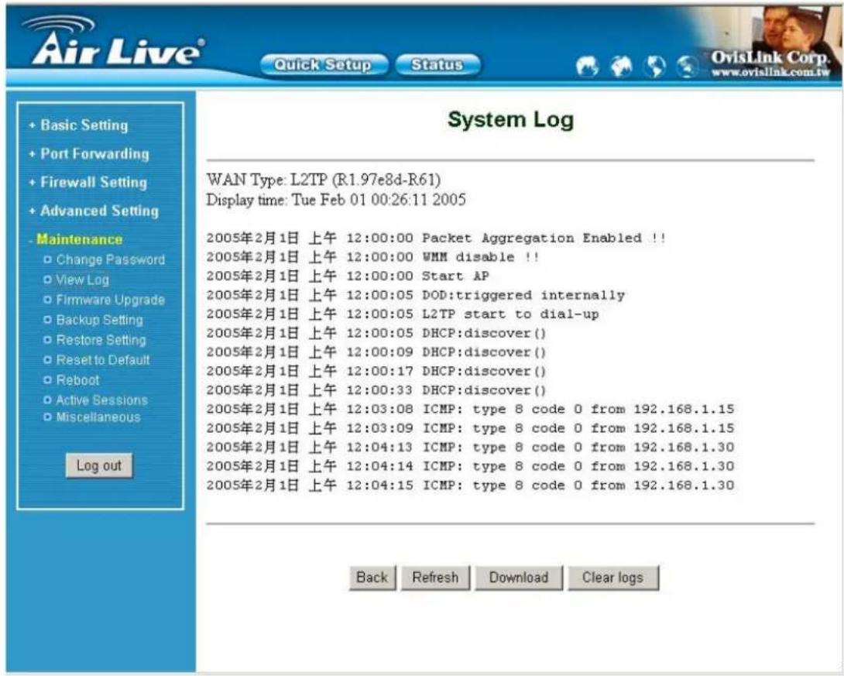Image resolution: width=844 pixels, height=676 pixels.
Task: Click the DHCP:discover entry at 12:00:17
Action: [376, 371]
